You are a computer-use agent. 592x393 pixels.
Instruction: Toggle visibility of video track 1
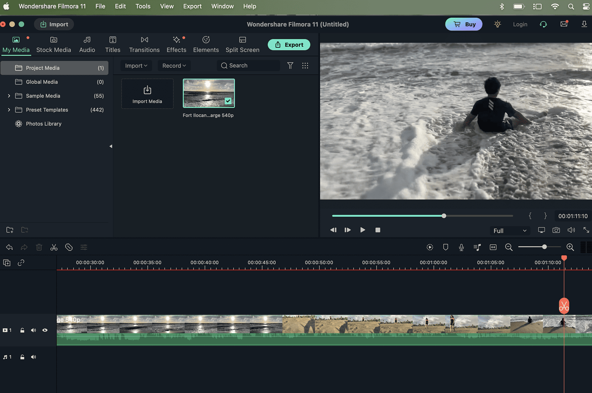[45, 330]
